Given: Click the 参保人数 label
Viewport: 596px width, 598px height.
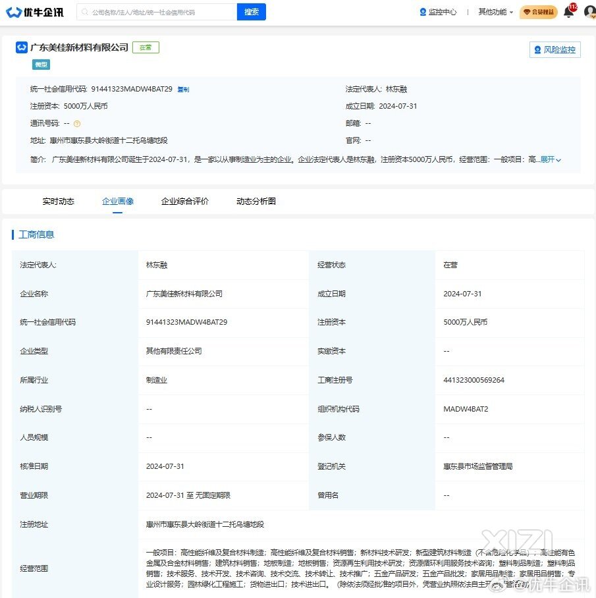Looking at the screenshot, I should click(x=332, y=437).
